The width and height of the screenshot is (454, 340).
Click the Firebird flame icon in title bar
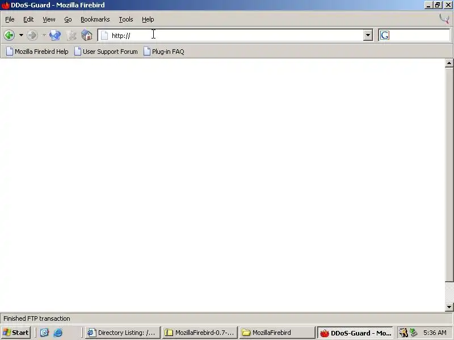(6, 5)
